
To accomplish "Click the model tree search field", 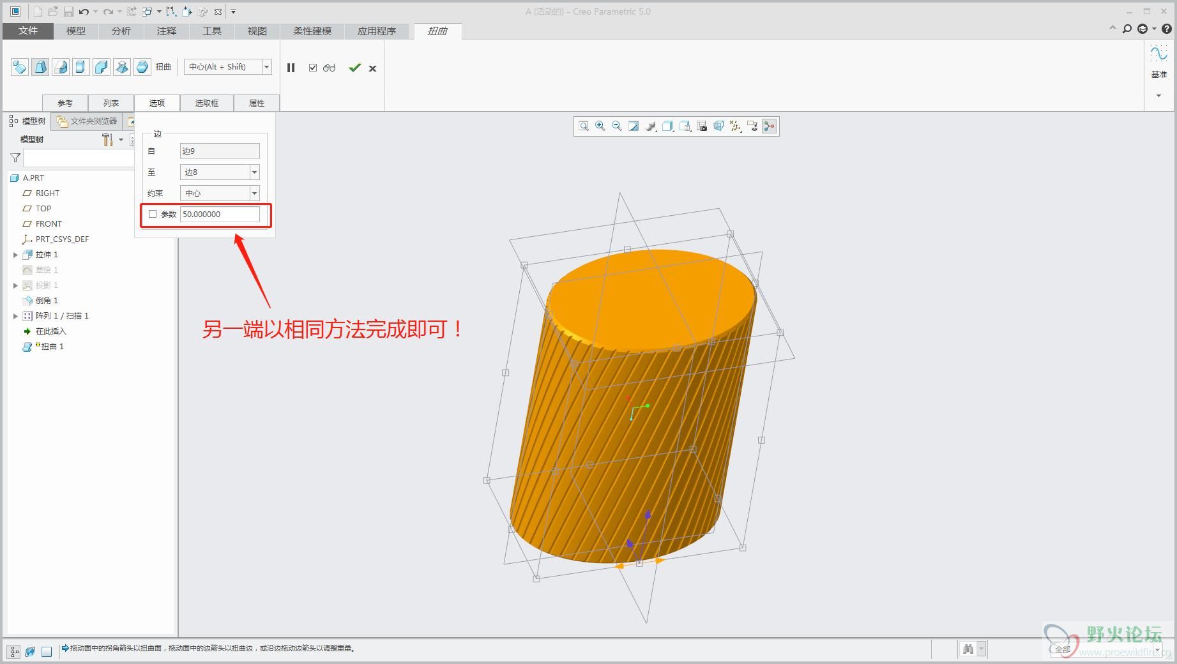I will 78,158.
